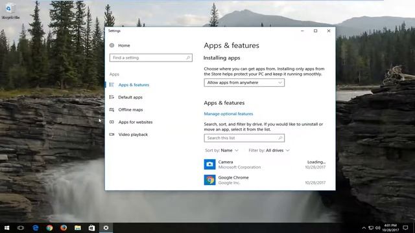415x233 pixels.
Task: Show hidden system tray icons
Action: click(364, 228)
